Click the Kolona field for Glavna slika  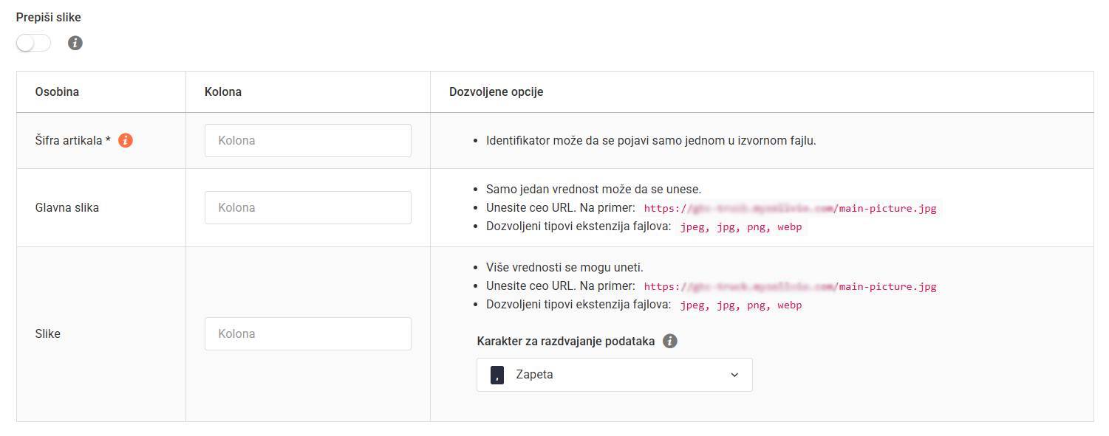(x=307, y=207)
